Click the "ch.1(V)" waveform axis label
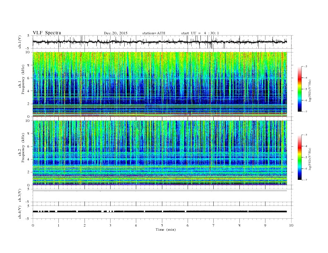Viewport: 328px width, 253px height. point(20,42)
